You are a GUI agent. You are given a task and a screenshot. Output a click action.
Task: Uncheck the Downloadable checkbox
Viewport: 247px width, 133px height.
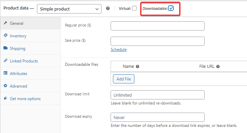point(171,8)
